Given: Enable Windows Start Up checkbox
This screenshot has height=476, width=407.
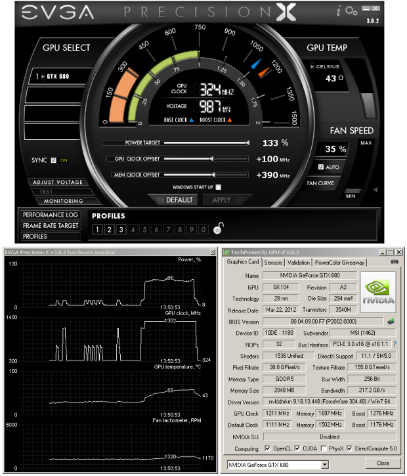Looking at the screenshot, I should pos(218,187).
